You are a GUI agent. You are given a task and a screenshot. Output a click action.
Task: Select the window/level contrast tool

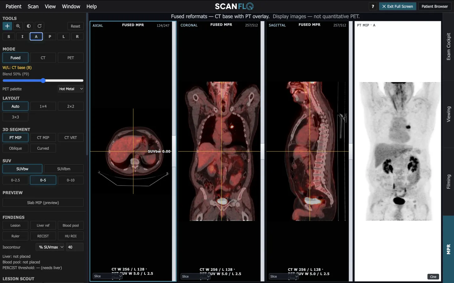29,26
